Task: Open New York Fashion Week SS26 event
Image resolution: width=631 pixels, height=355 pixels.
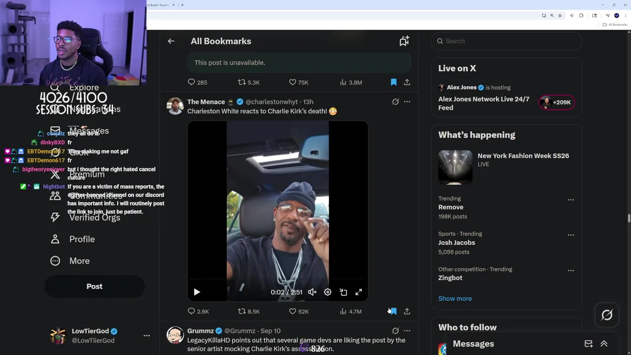Action: point(523,156)
